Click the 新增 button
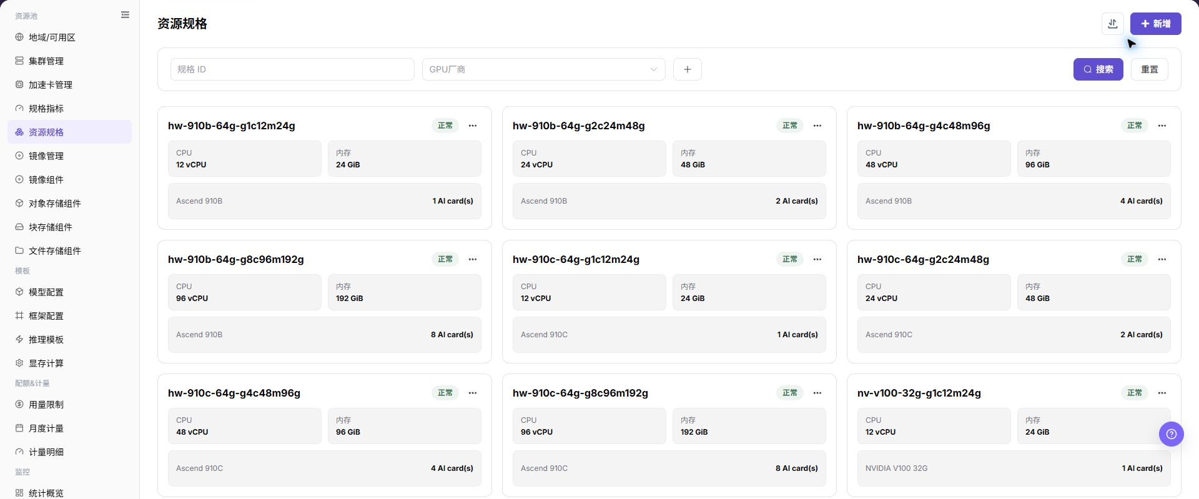Image resolution: width=1199 pixels, height=499 pixels. pos(1155,24)
